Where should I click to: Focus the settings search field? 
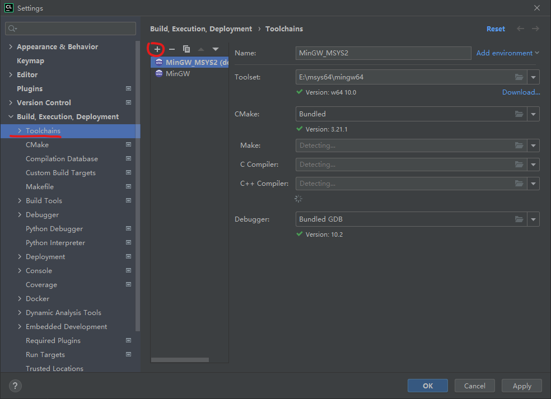coord(71,29)
